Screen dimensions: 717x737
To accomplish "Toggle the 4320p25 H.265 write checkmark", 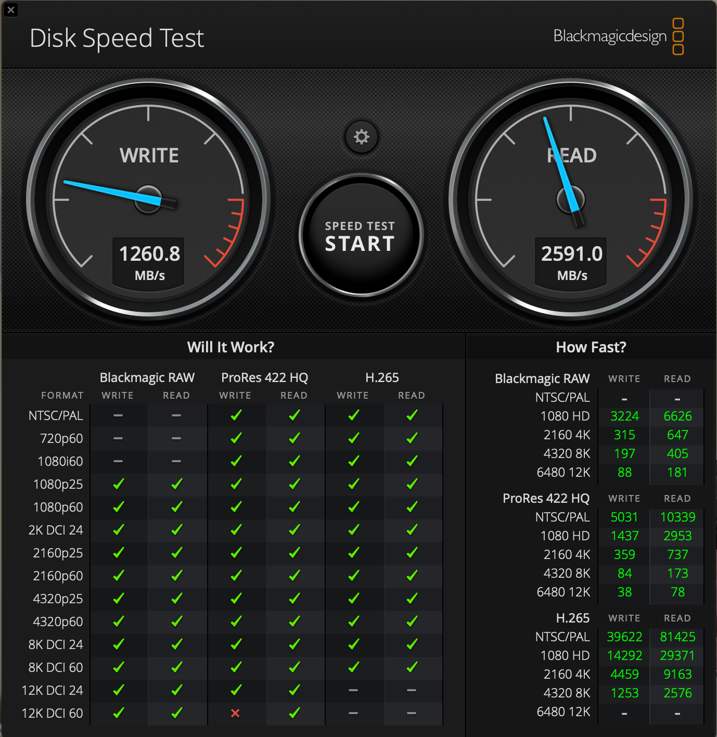I will pos(353,598).
